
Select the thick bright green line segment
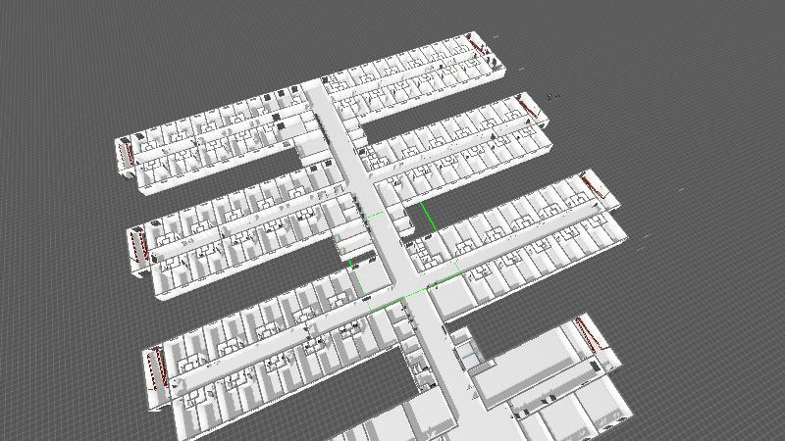click(x=426, y=217)
